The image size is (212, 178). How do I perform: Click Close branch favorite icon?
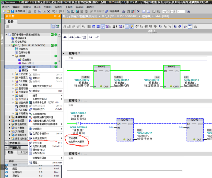pyautogui.click(x=97, y=37)
